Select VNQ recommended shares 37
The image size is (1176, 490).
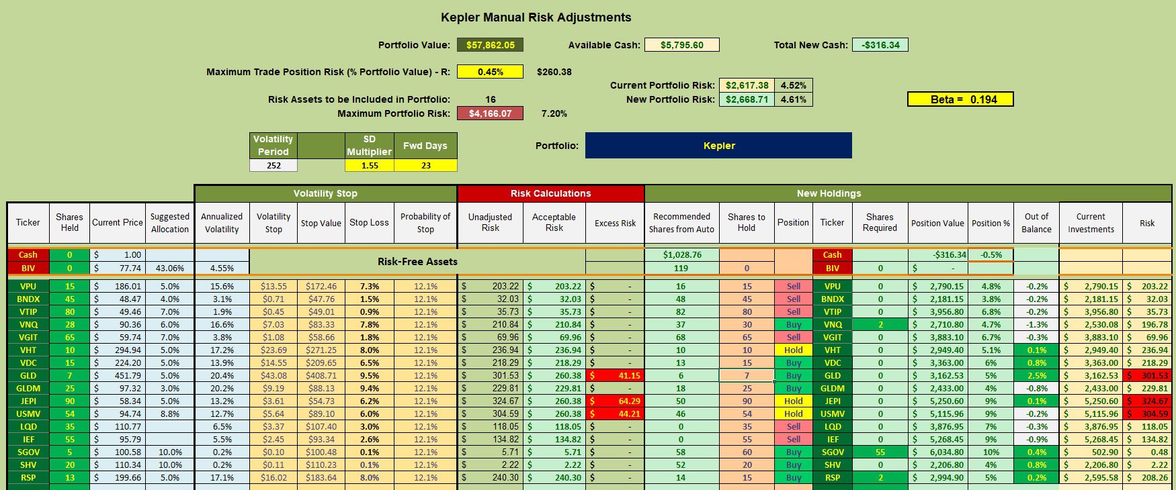click(x=681, y=324)
